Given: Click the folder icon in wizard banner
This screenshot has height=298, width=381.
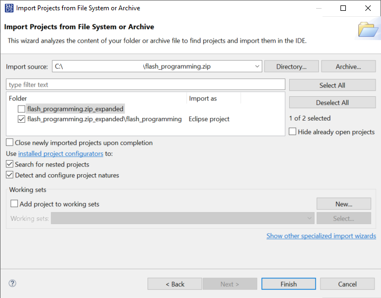Looking at the screenshot, I should [369, 30].
